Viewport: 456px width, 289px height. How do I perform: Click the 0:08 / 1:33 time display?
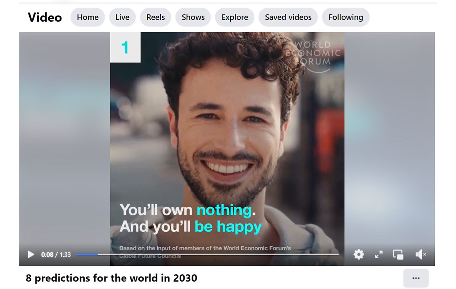[56, 254]
